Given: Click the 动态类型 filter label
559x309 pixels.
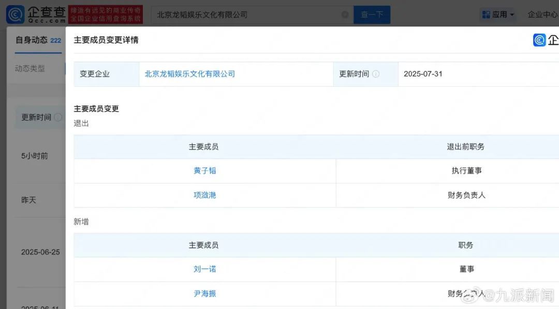Looking at the screenshot, I should tap(30, 68).
